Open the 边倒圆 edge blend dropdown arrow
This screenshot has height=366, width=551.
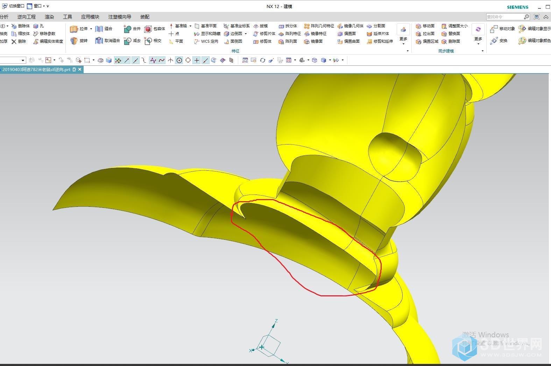pos(246,34)
